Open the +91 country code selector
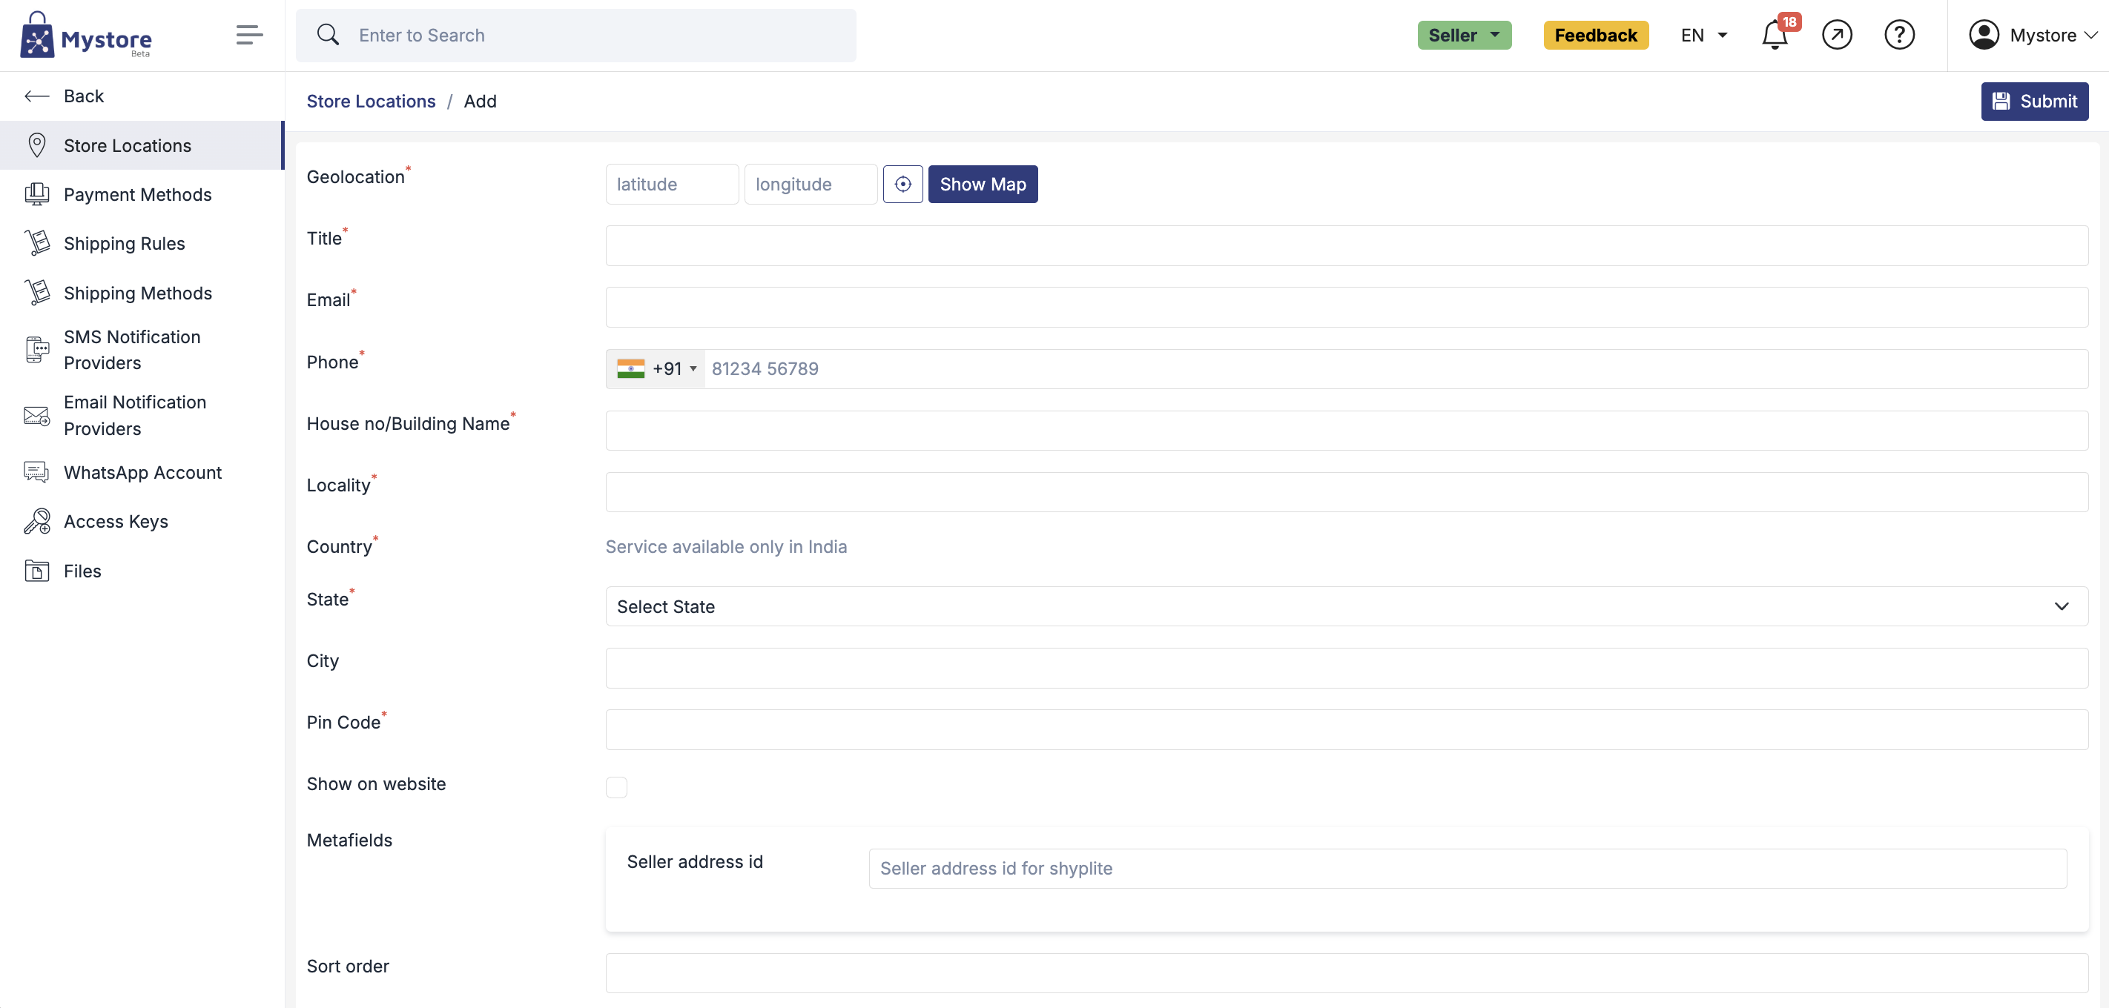Image resolution: width=2109 pixels, height=1008 pixels. click(x=656, y=369)
